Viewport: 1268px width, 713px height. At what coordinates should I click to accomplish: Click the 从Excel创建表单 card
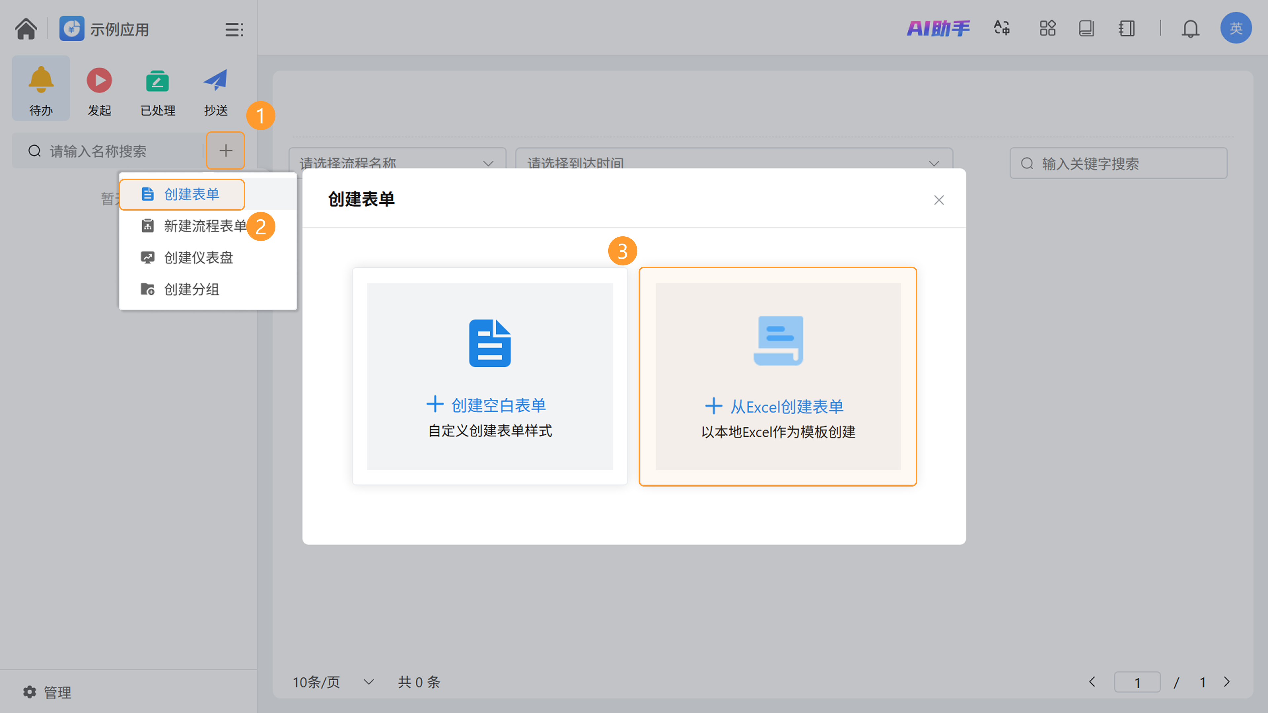coord(778,376)
